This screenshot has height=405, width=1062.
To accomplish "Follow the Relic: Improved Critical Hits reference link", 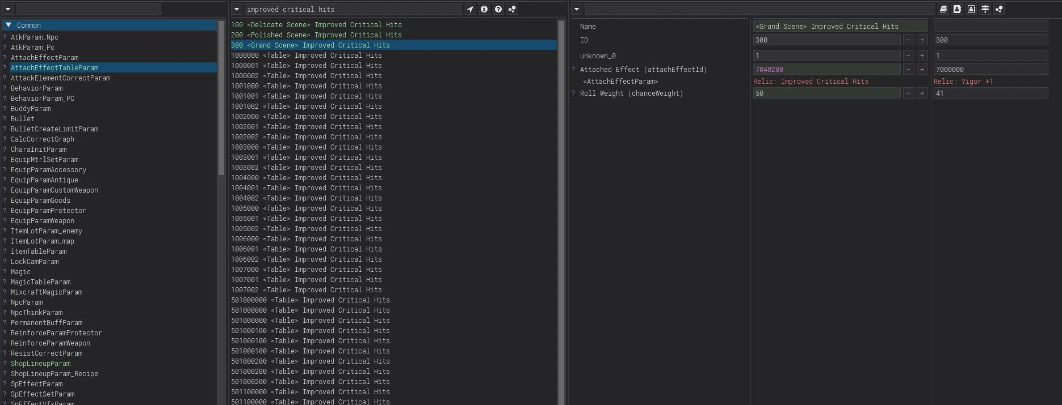I will point(811,82).
